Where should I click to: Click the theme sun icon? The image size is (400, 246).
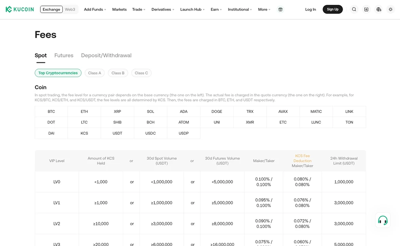pos(390,9)
